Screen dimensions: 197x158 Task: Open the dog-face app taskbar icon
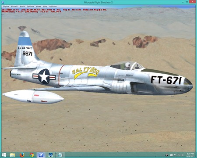(x=50, y=155)
